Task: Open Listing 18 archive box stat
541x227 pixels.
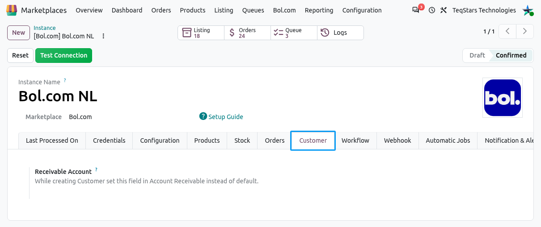Action: (201, 33)
